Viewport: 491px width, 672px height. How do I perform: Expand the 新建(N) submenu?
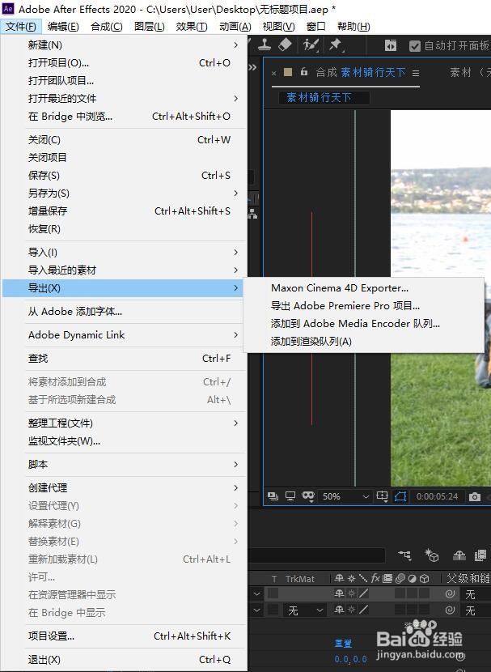tap(124, 45)
